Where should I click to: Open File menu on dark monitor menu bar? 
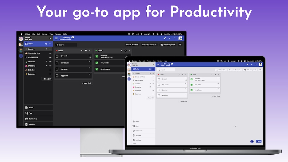tap(34, 34)
